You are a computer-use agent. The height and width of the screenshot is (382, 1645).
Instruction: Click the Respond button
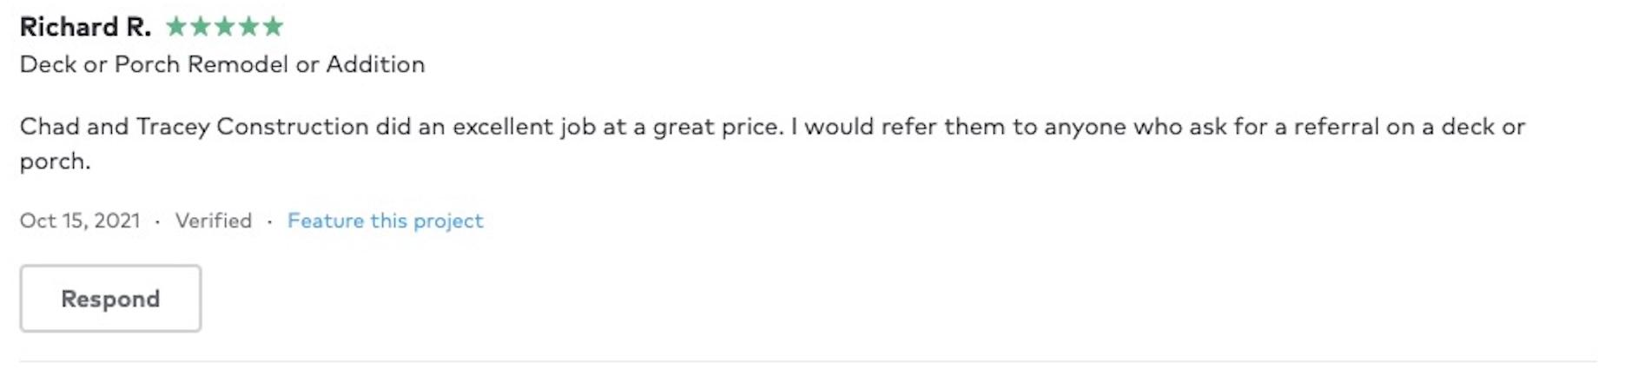pyautogui.click(x=110, y=299)
